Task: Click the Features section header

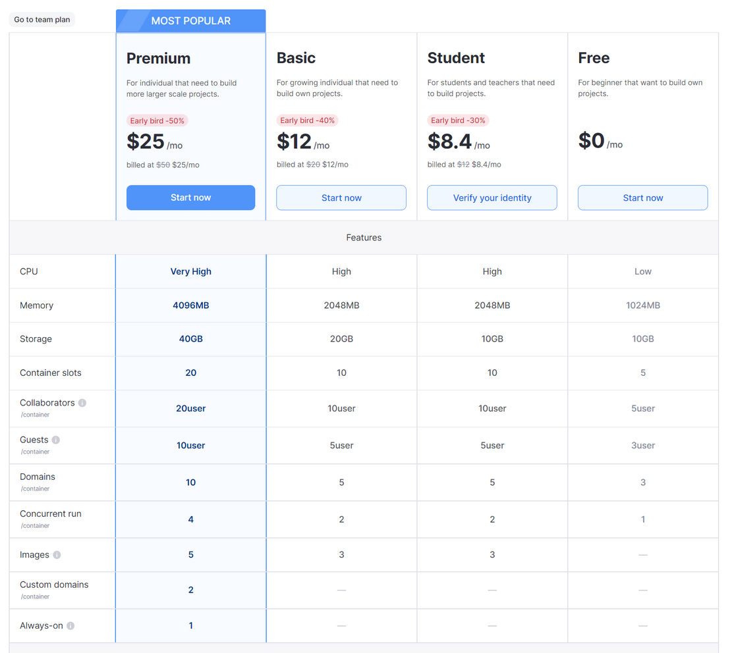Action: [x=364, y=238]
